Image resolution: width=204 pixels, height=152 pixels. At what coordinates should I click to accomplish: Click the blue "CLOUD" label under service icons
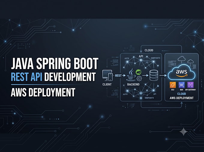[181, 94]
